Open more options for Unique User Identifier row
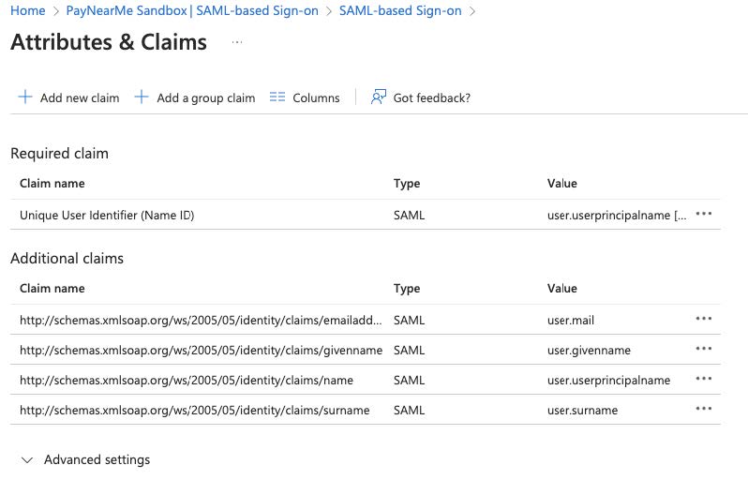This screenshot has height=480, width=748. coord(704,214)
